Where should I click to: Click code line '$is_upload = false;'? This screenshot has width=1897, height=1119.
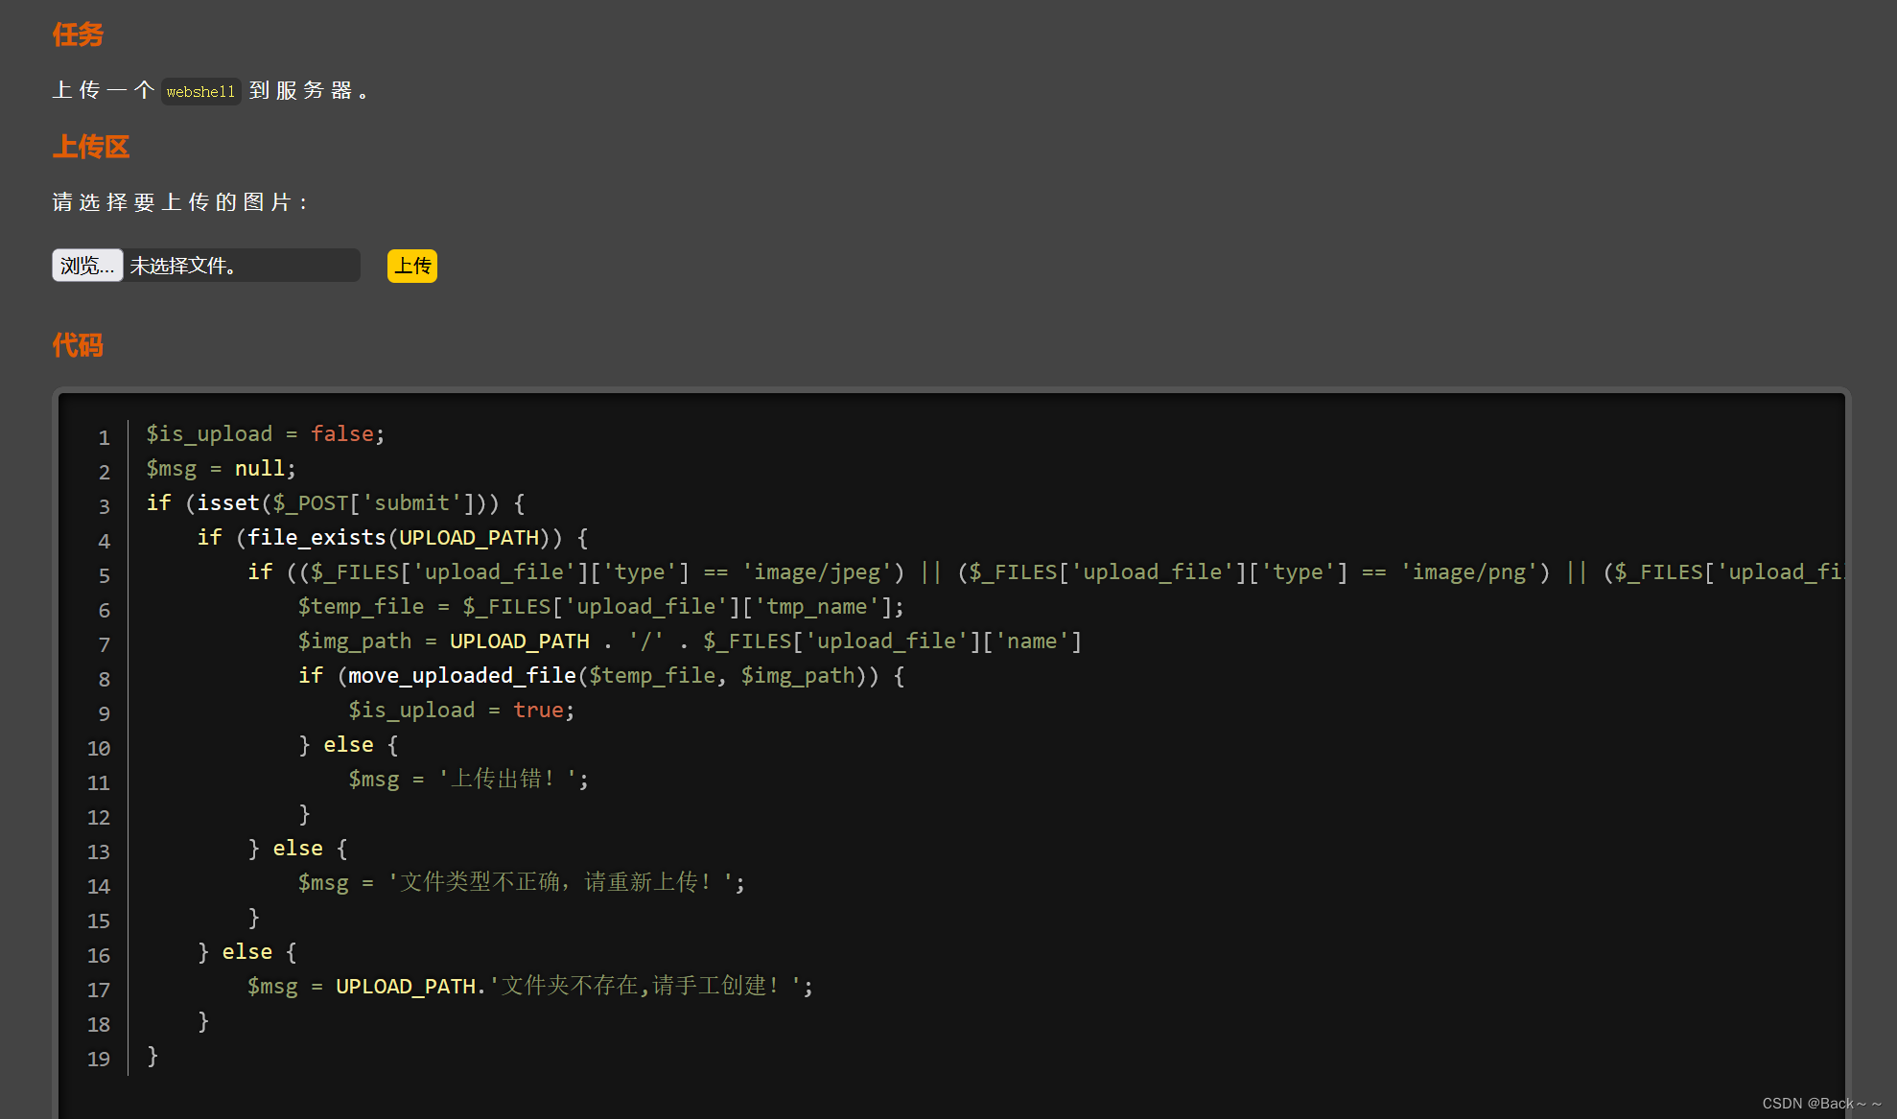point(266,434)
